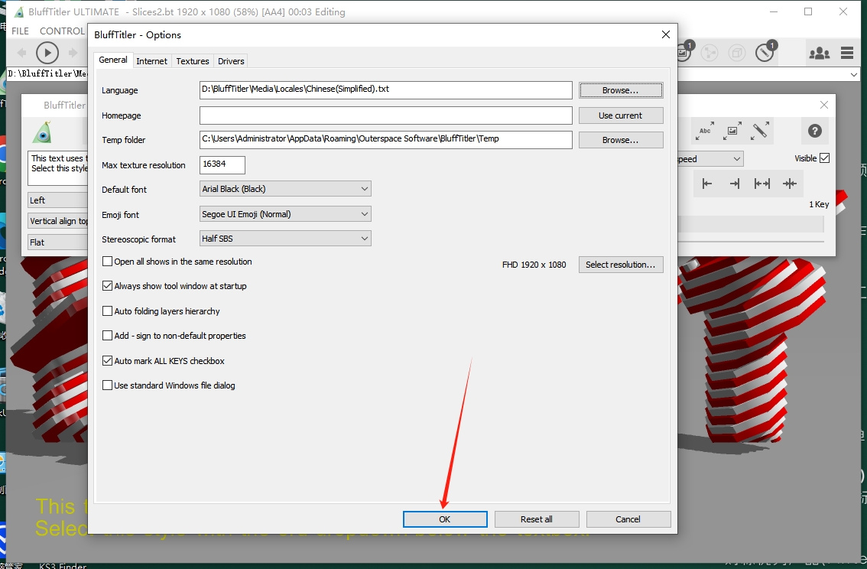Click the ruler resize icon

[x=760, y=131]
